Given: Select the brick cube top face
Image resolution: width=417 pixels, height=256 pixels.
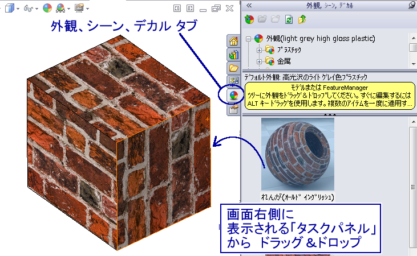Looking at the screenshot, I should tap(120, 88).
